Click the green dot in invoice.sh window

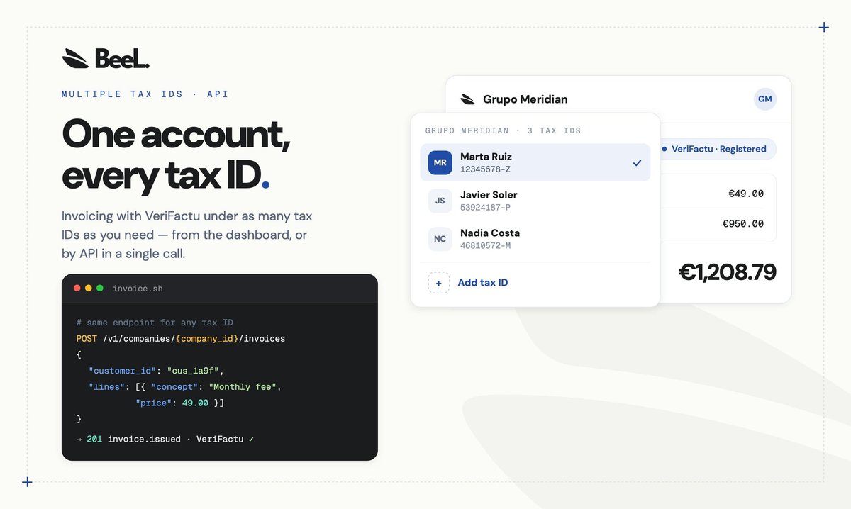coord(100,289)
